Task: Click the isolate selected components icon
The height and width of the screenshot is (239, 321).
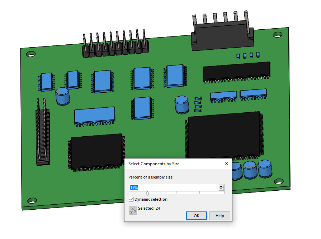Action: [x=133, y=210]
